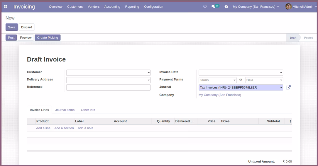Image resolution: width=318 pixels, height=166 pixels.
Task: Open the Configuration menu
Action: coord(153,6)
